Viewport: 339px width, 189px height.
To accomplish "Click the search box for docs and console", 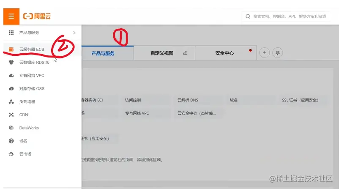I will pos(285,16).
